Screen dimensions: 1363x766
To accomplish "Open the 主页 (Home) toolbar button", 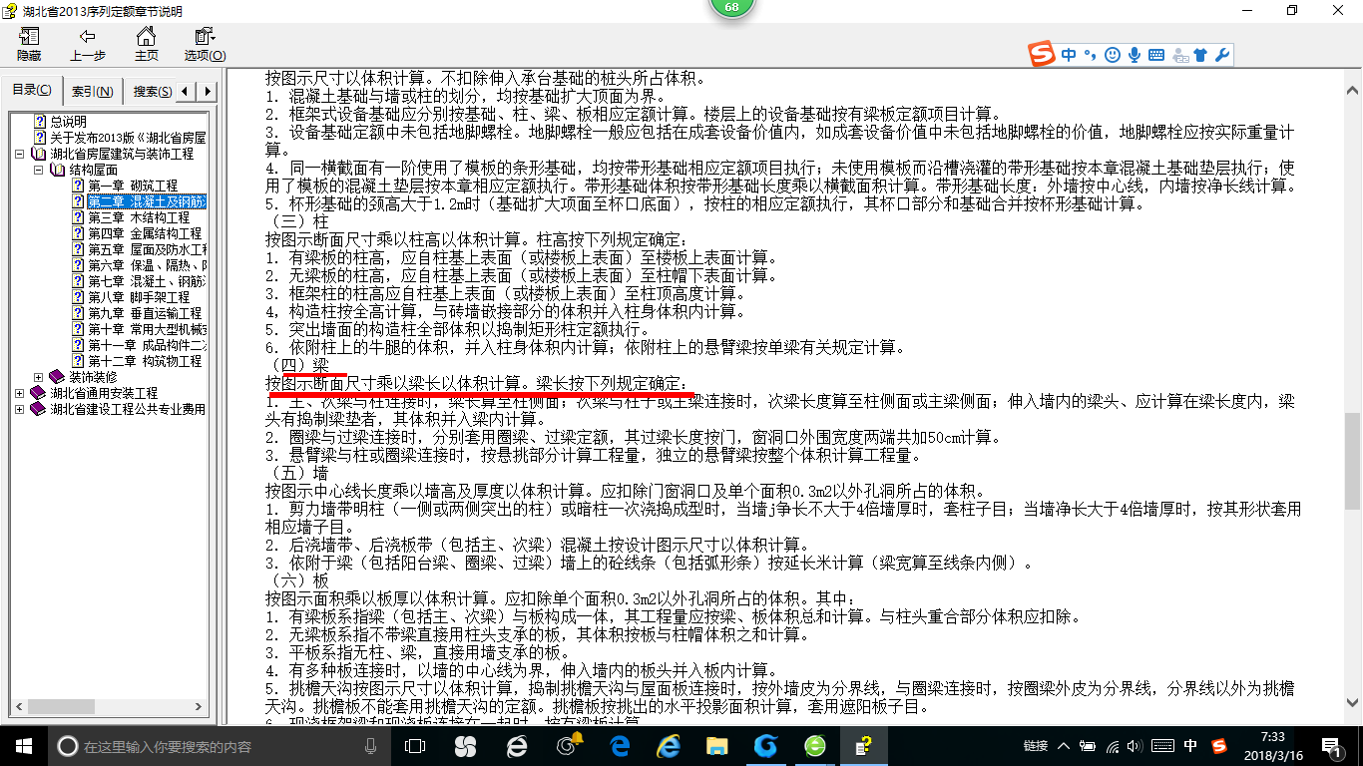I will coord(147,45).
